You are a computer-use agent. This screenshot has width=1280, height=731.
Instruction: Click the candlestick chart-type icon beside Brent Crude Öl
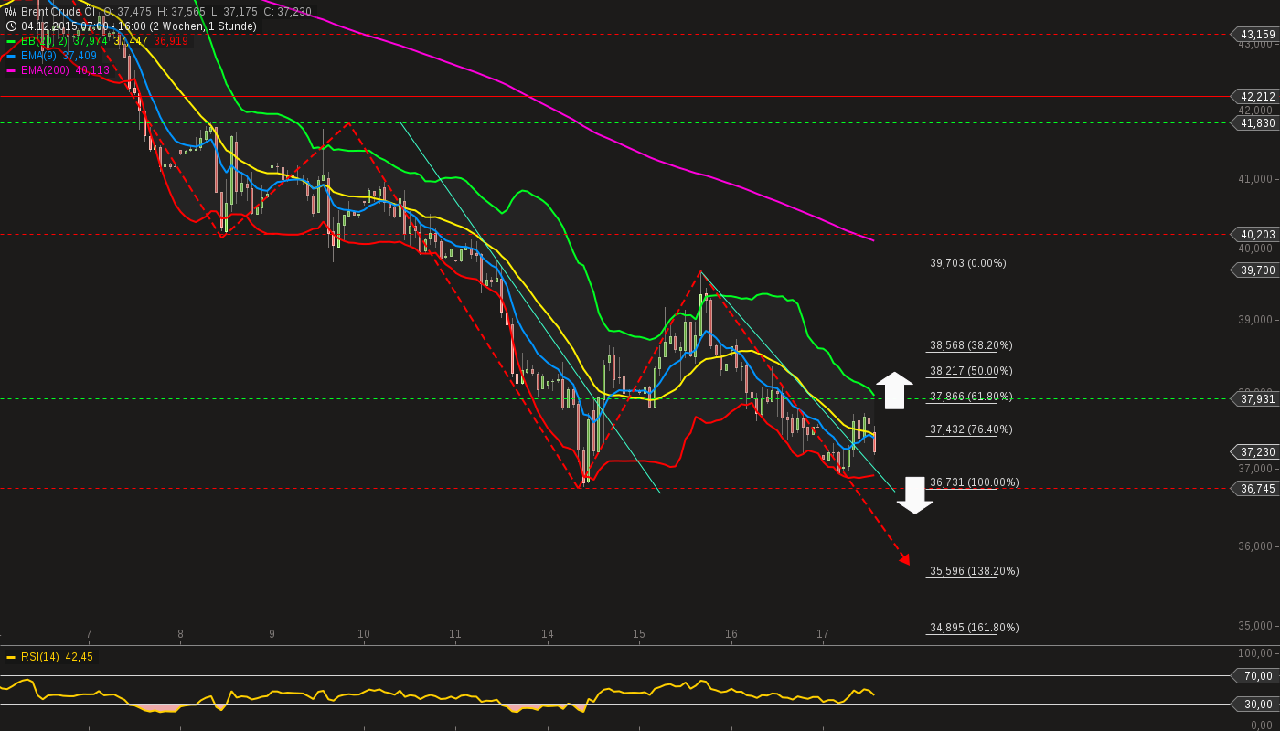coord(11,12)
